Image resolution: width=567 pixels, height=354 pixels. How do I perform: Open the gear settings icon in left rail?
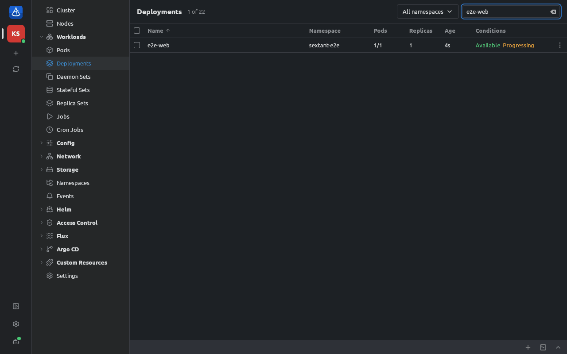tap(16, 324)
